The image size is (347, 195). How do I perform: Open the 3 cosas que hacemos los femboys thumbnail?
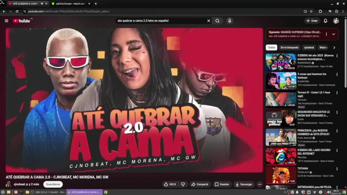pos(281,81)
